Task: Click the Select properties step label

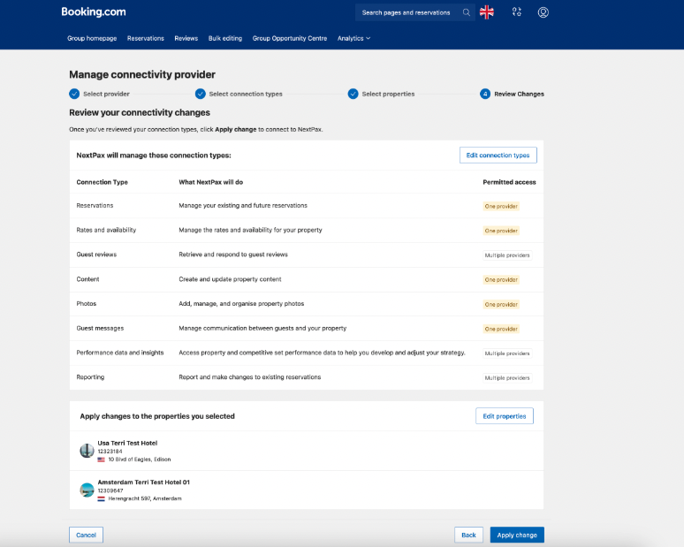Action: point(388,94)
